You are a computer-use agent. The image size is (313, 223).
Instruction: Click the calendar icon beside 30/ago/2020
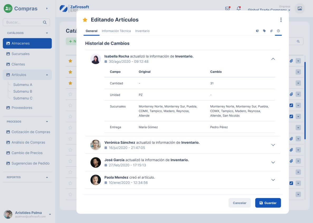click(106, 62)
